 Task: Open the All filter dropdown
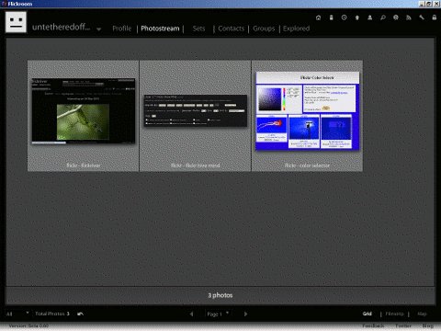[17, 314]
